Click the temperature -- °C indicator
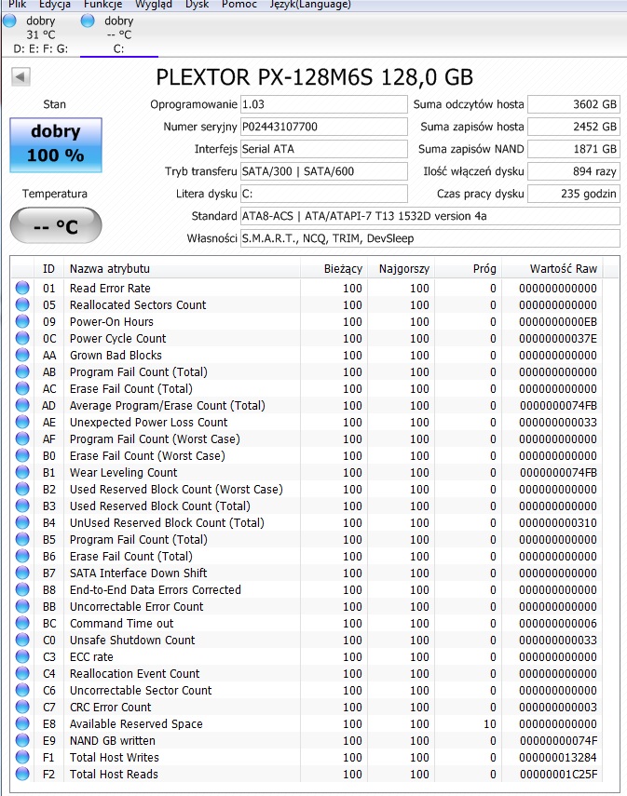 tap(56, 226)
